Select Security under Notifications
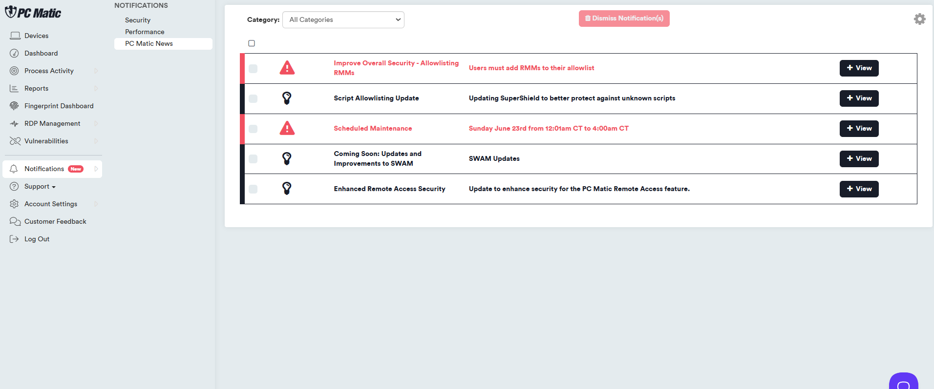This screenshot has width=934, height=389. tap(138, 20)
